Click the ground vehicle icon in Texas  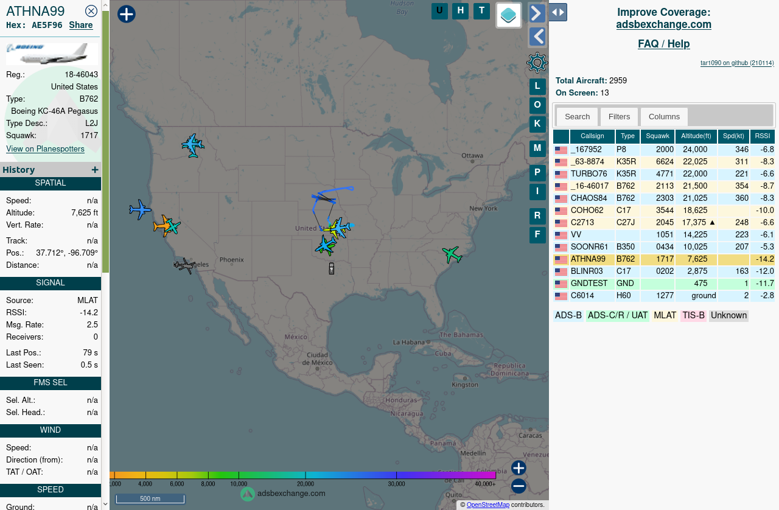pyautogui.click(x=332, y=268)
